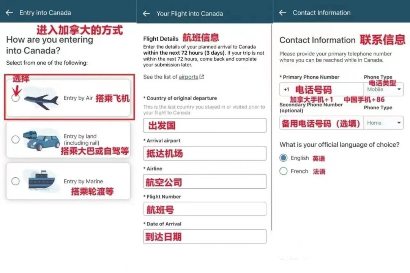Click the Country of original departure field
The width and height of the screenshot is (410, 273).
[x=205, y=125]
